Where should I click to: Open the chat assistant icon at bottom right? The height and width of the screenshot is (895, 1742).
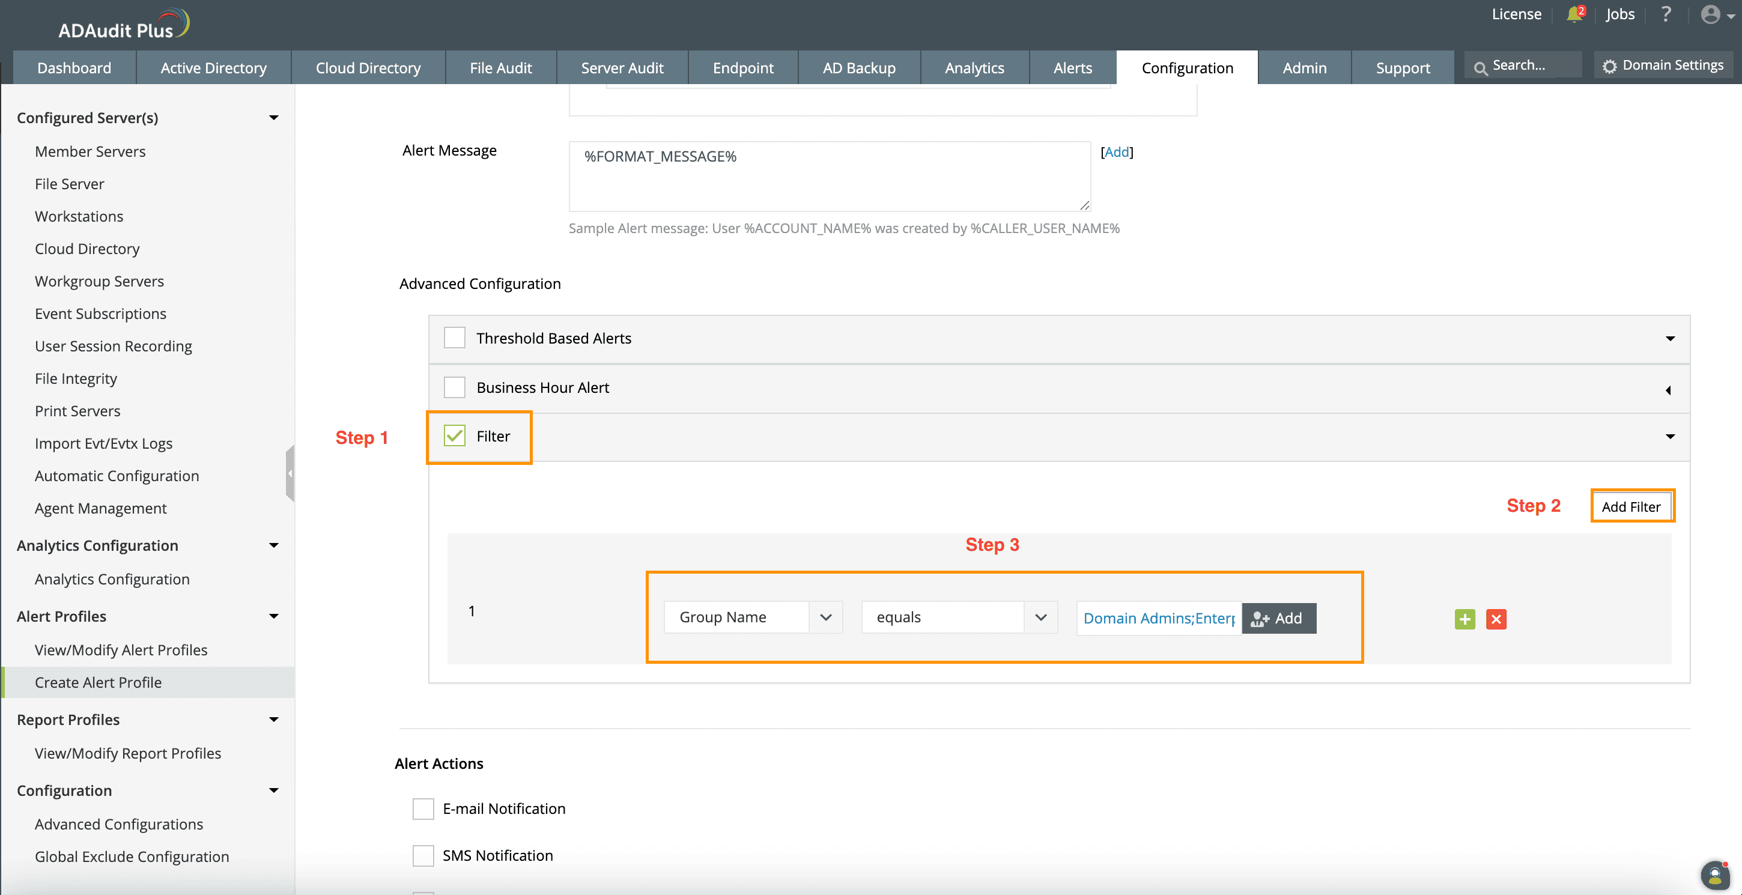1714,875
